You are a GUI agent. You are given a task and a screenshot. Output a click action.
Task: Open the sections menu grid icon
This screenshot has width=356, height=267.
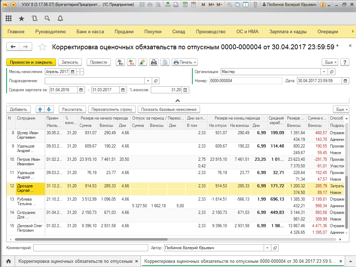click(x=8, y=19)
